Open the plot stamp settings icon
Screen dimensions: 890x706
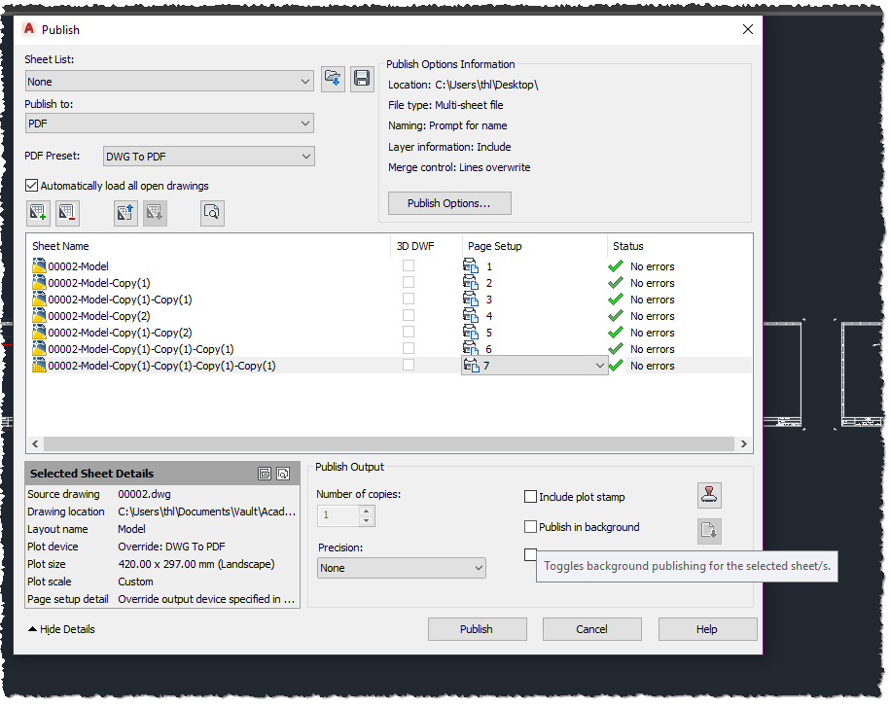point(709,495)
